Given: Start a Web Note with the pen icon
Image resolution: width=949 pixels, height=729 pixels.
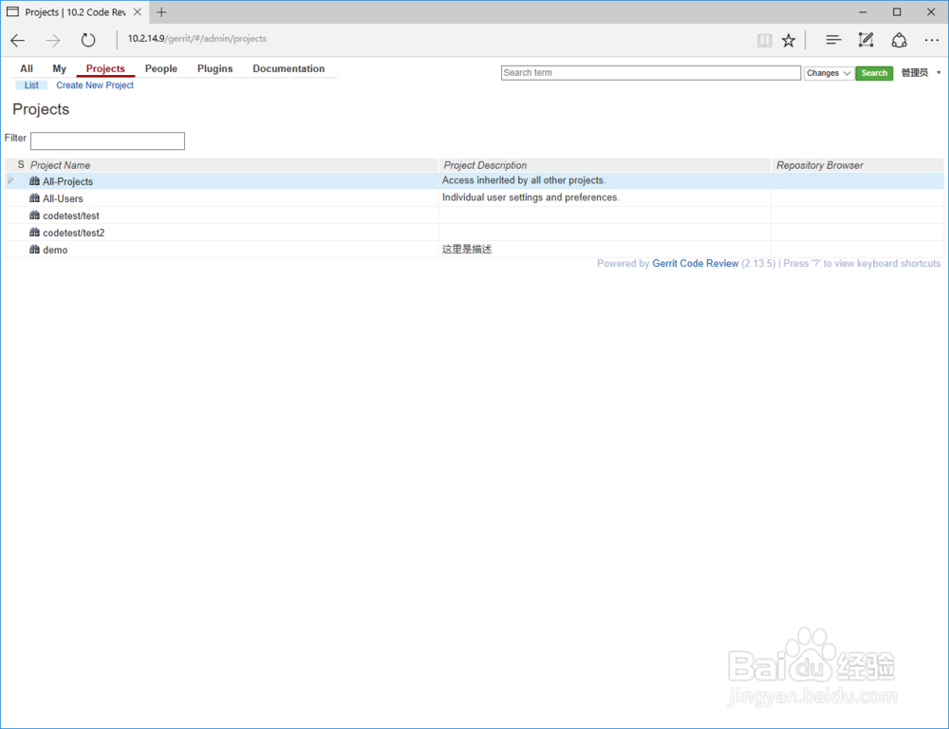Looking at the screenshot, I should point(865,40).
